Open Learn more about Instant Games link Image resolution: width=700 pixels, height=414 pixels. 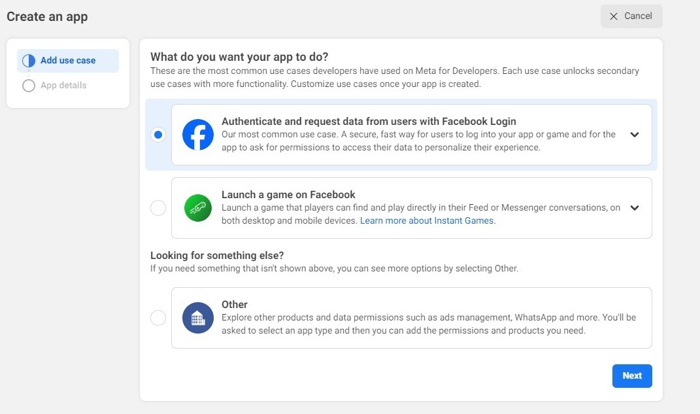pyautogui.click(x=427, y=220)
